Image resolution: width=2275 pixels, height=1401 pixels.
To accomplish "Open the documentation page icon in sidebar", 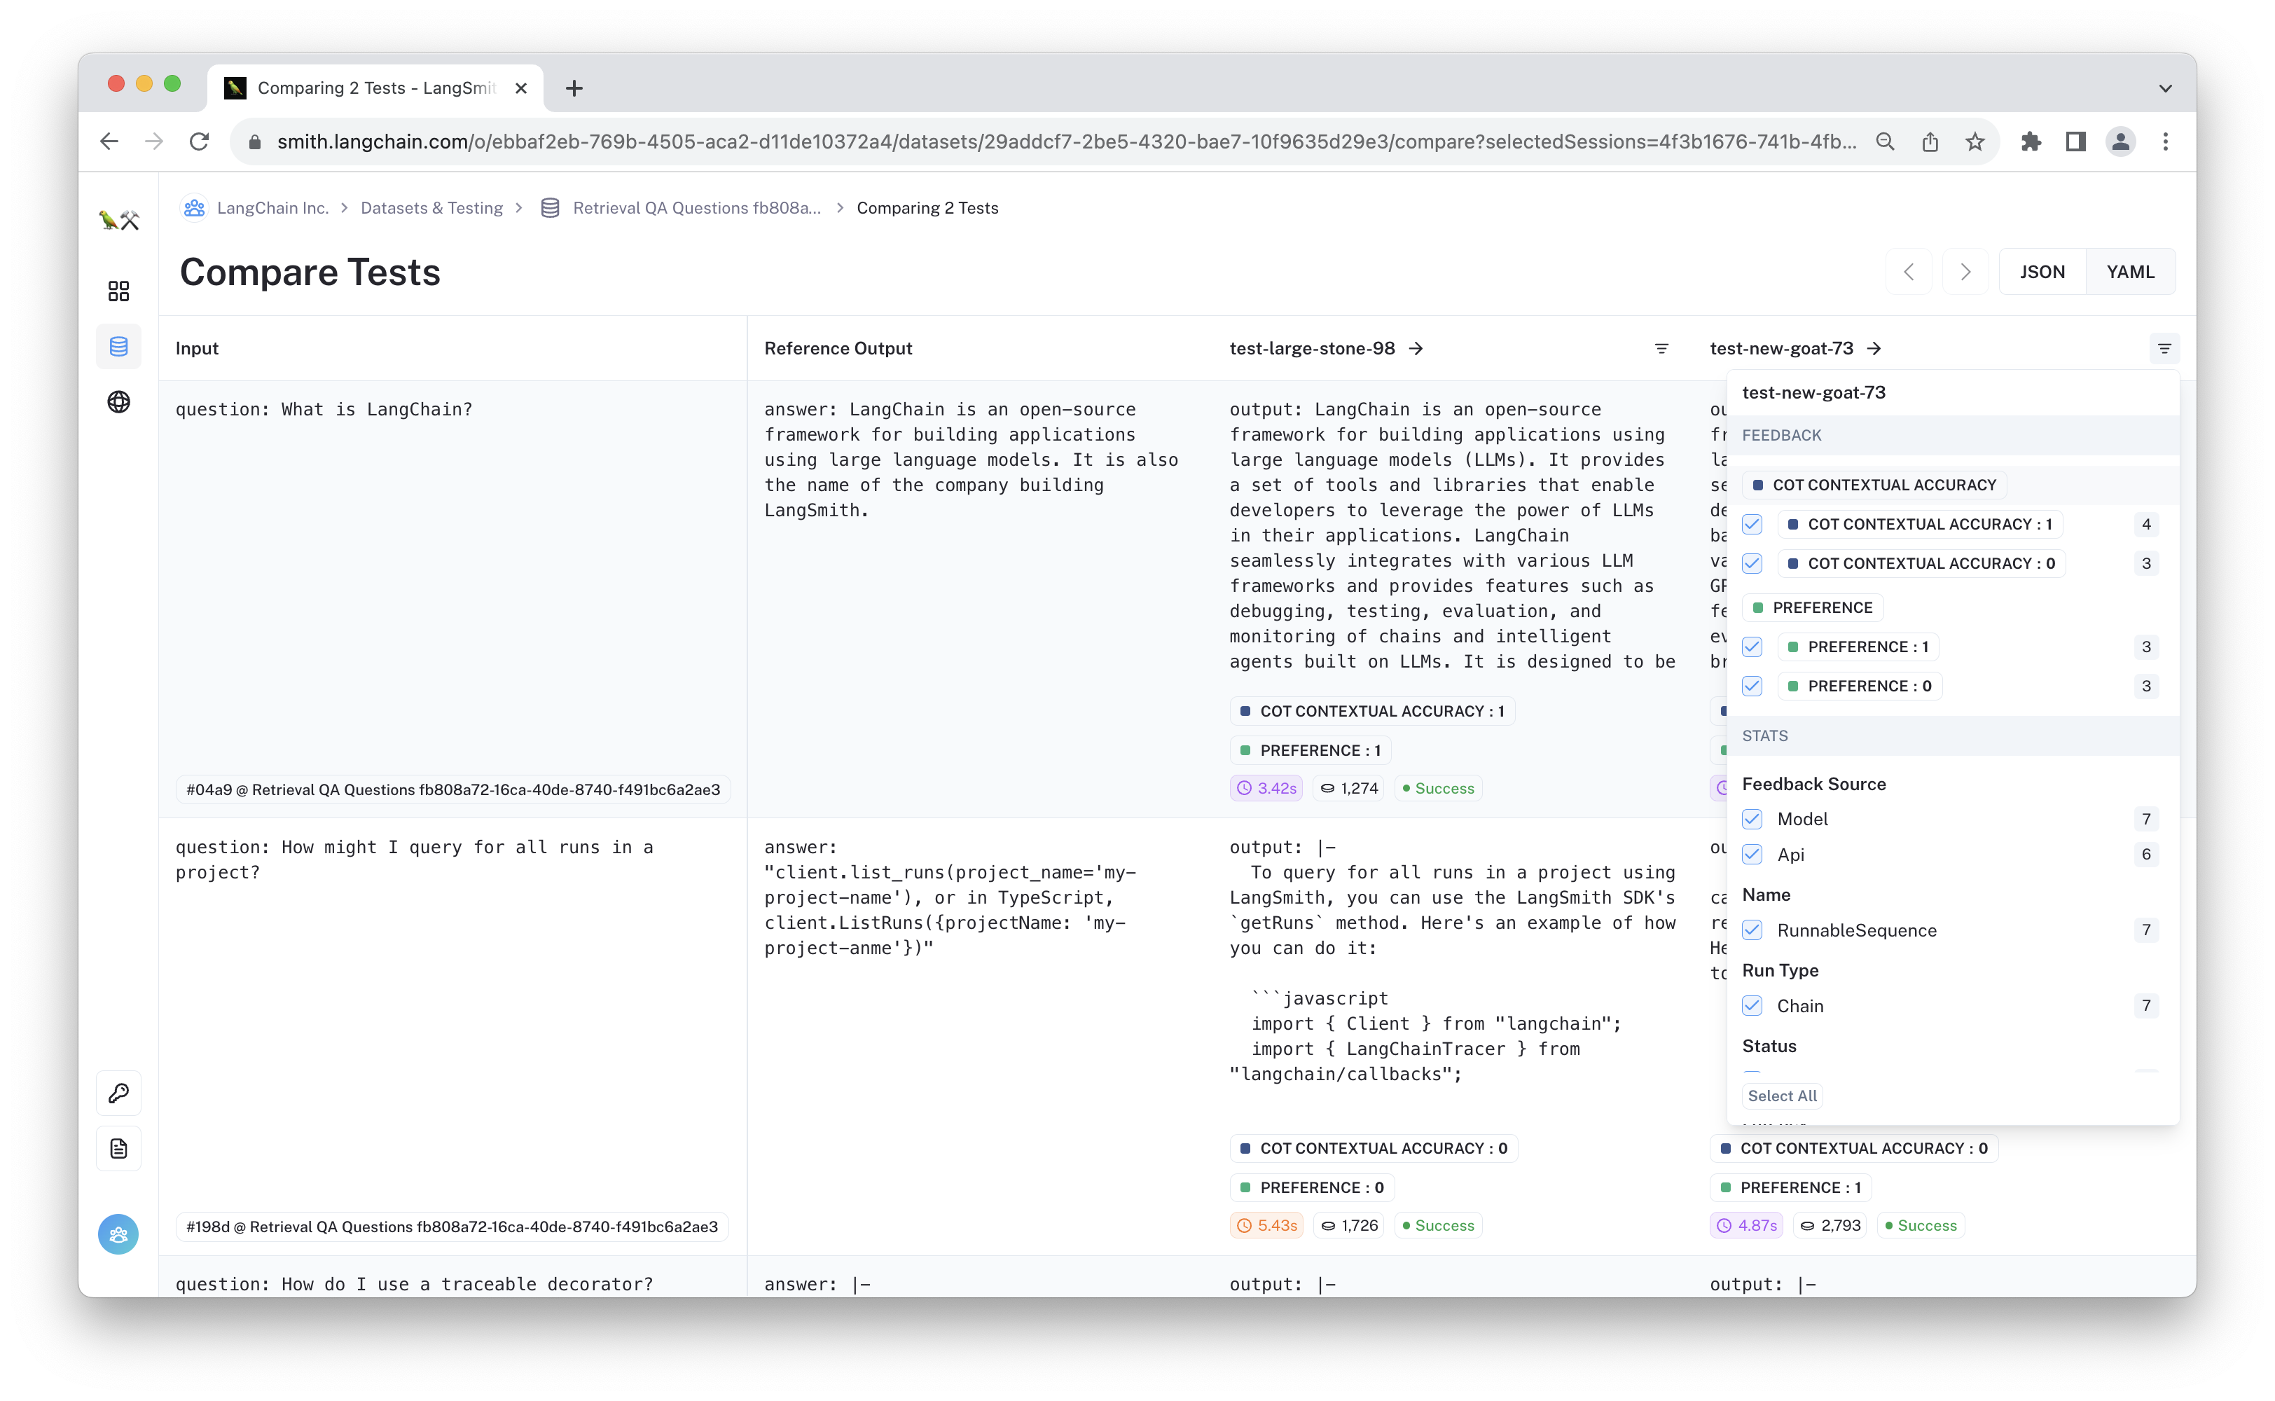I will [x=118, y=1149].
